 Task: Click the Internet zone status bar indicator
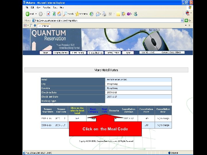click(x=173, y=153)
